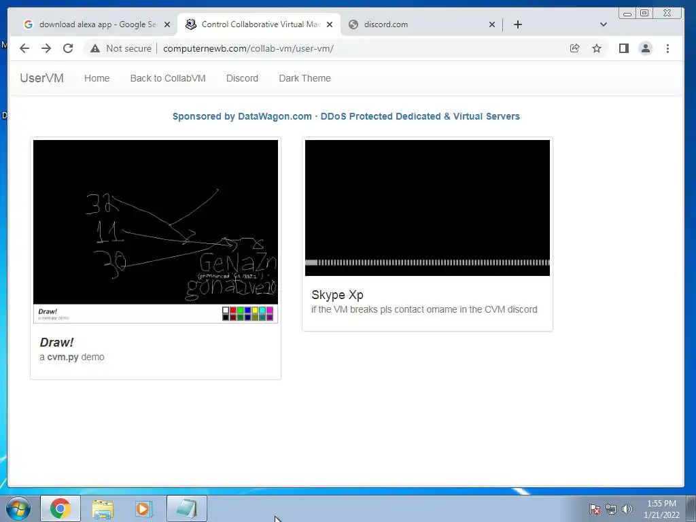Open the Discord nav link

[242, 78]
